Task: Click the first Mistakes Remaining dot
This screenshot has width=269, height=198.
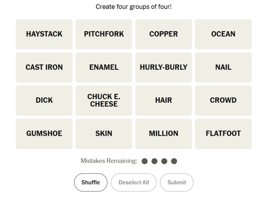Action: [145, 161]
